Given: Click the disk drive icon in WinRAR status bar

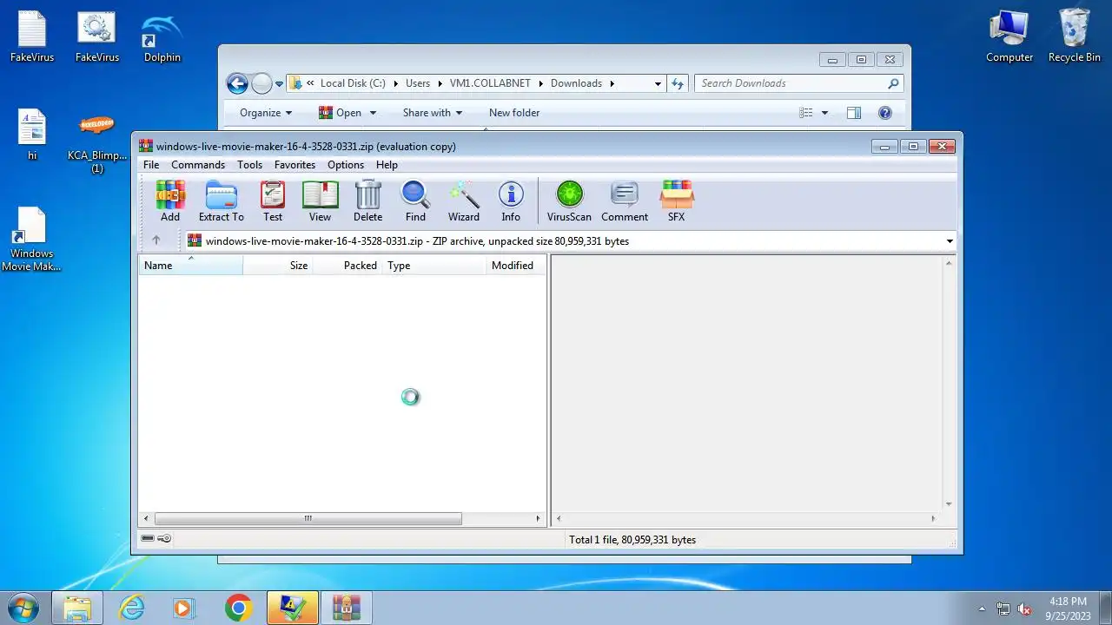Looking at the screenshot, I should (148, 539).
